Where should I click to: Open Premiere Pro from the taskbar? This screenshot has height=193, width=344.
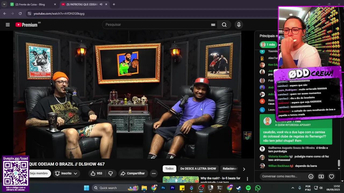coord(173,188)
